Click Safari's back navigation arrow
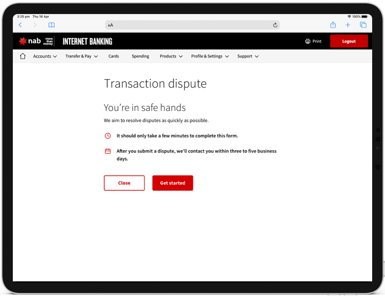 [20, 25]
